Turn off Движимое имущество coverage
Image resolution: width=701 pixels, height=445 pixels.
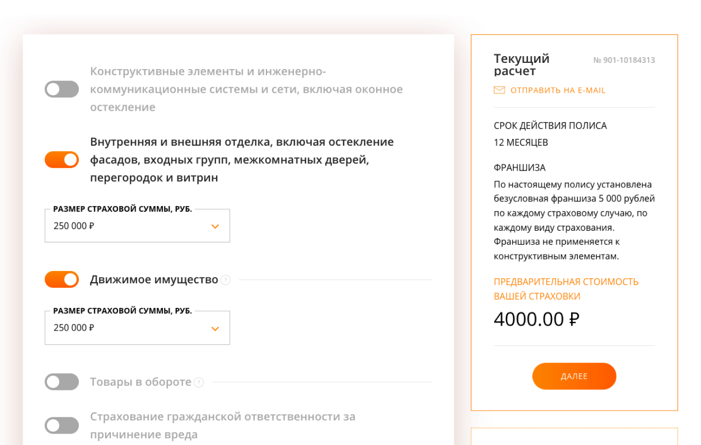pyautogui.click(x=61, y=279)
